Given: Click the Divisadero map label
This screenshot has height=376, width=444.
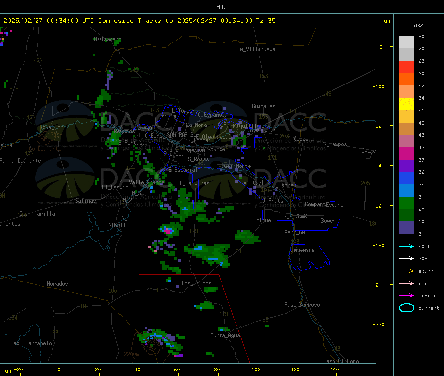Looking at the screenshot, I should click(107, 39).
